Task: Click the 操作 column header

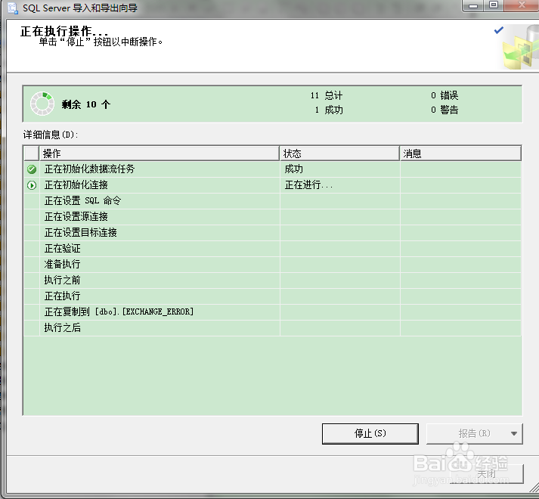Action: pyautogui.click(x=160, y=153)
